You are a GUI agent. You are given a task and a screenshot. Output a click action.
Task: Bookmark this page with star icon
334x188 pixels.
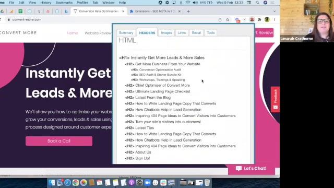tap(228, 20)
